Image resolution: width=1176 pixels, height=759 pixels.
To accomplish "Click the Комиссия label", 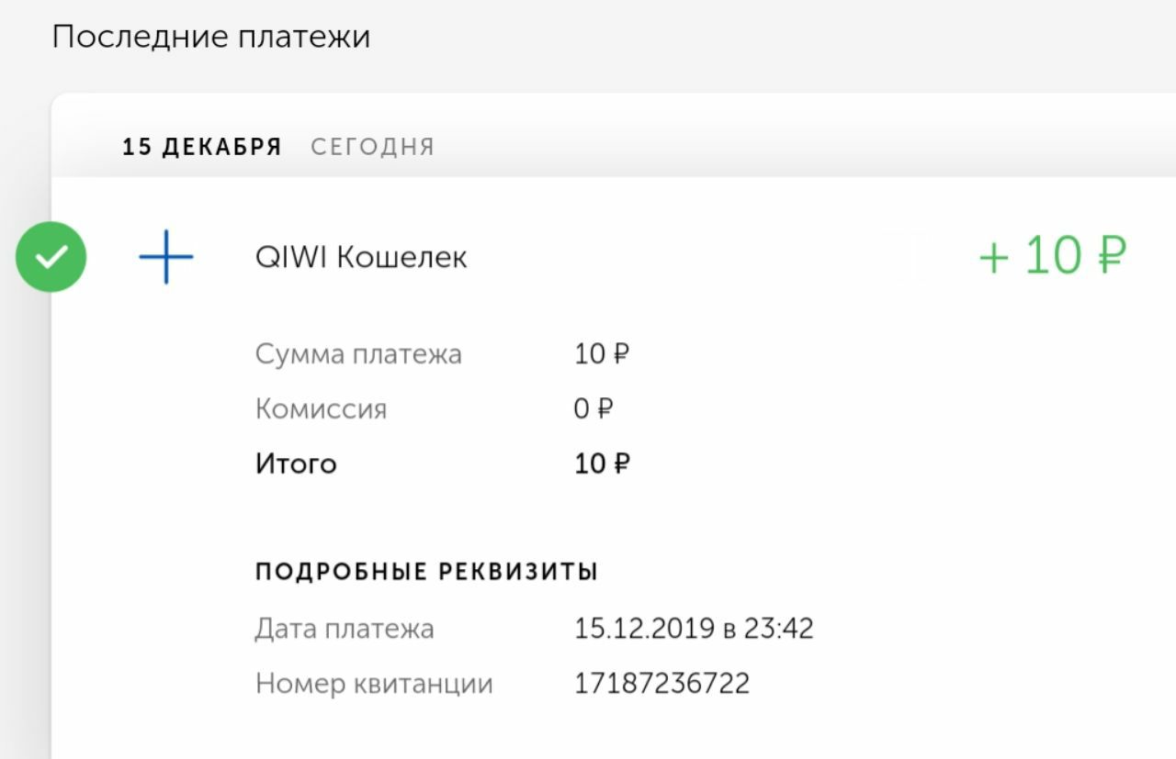I will click(x=321, y=408).
